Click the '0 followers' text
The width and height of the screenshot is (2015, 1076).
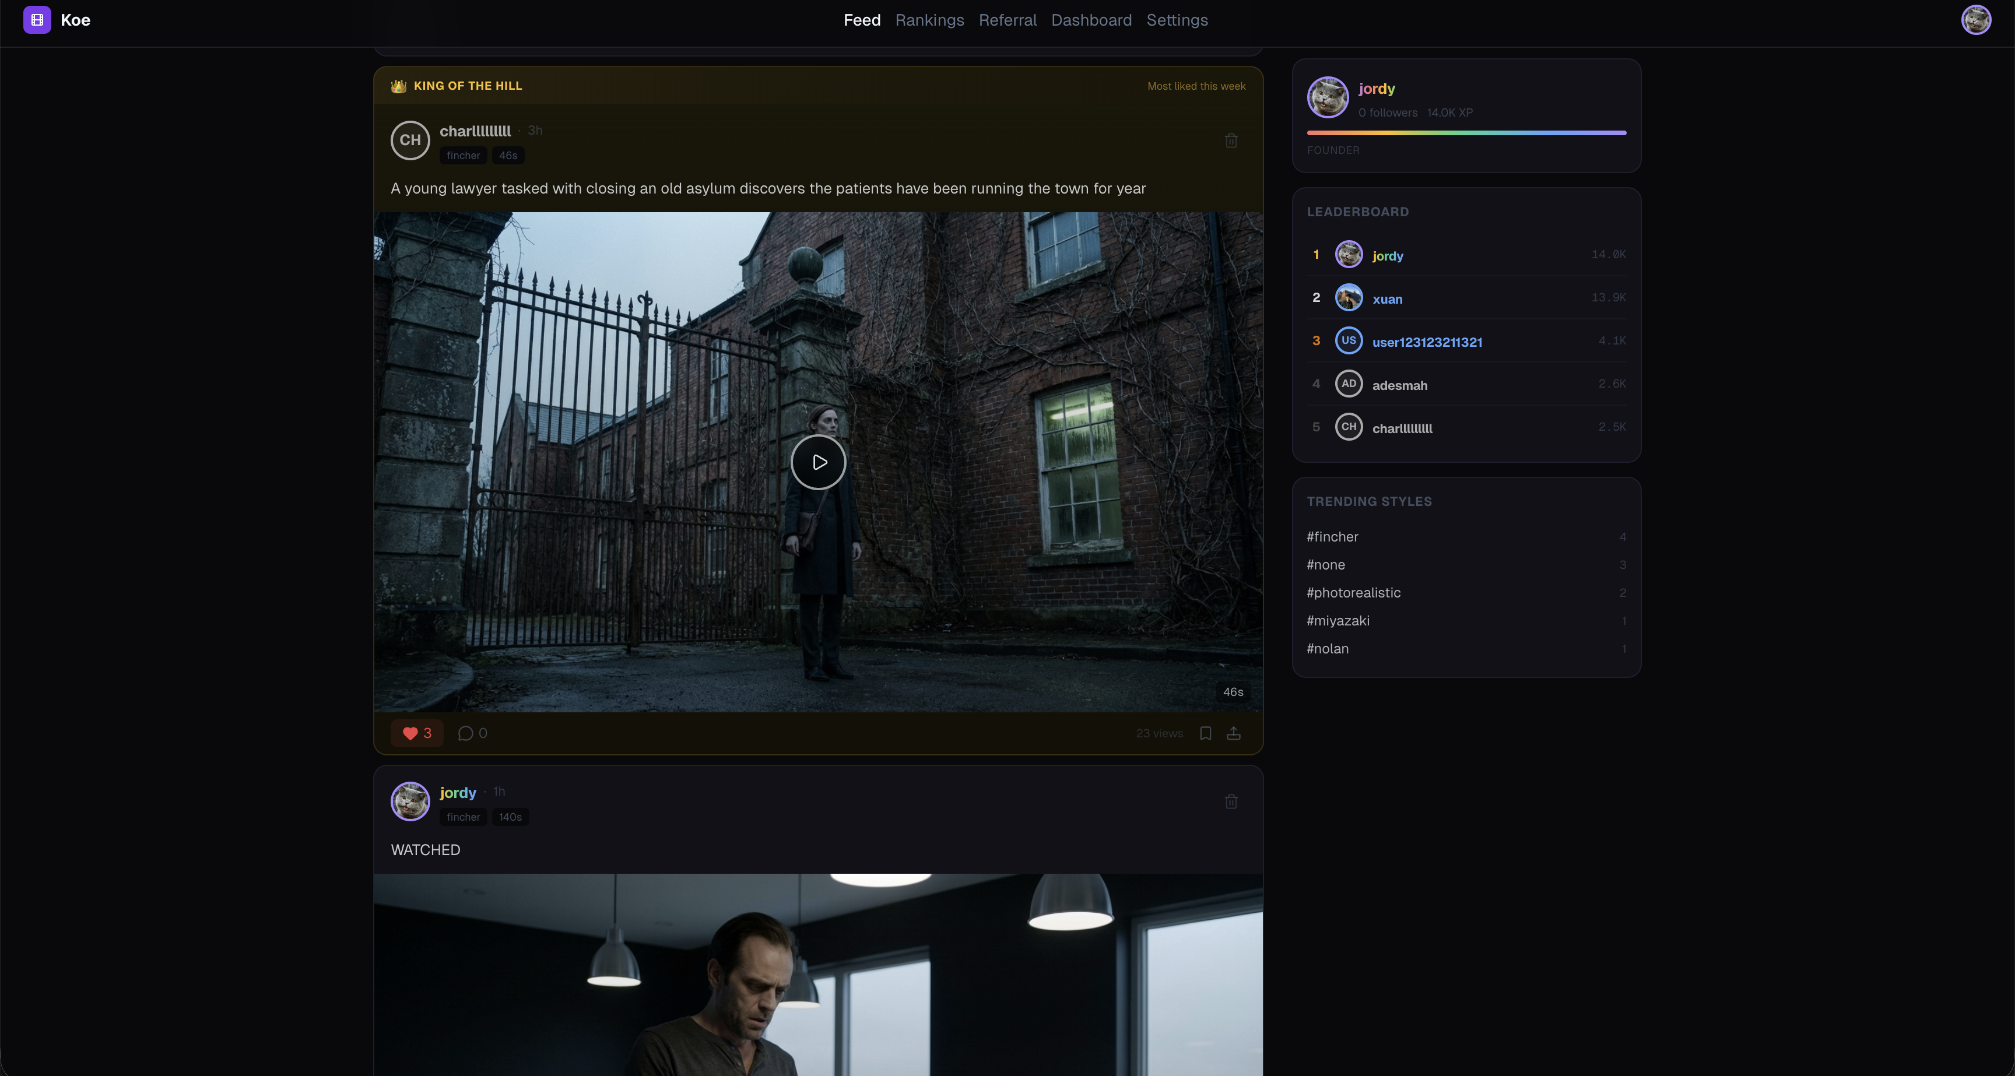(1388, 112)
